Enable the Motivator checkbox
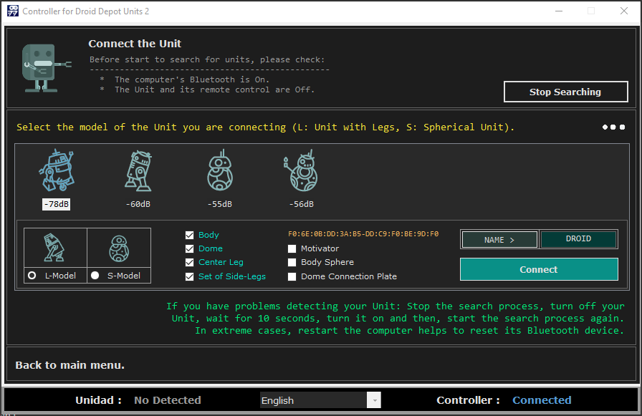 [292, 248]
